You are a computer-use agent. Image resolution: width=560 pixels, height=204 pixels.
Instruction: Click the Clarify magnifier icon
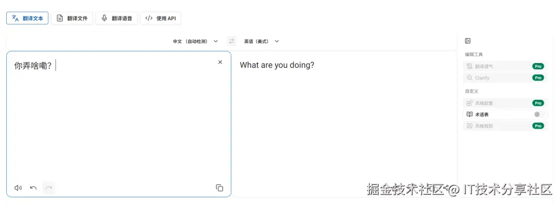(x=469, y=77)
